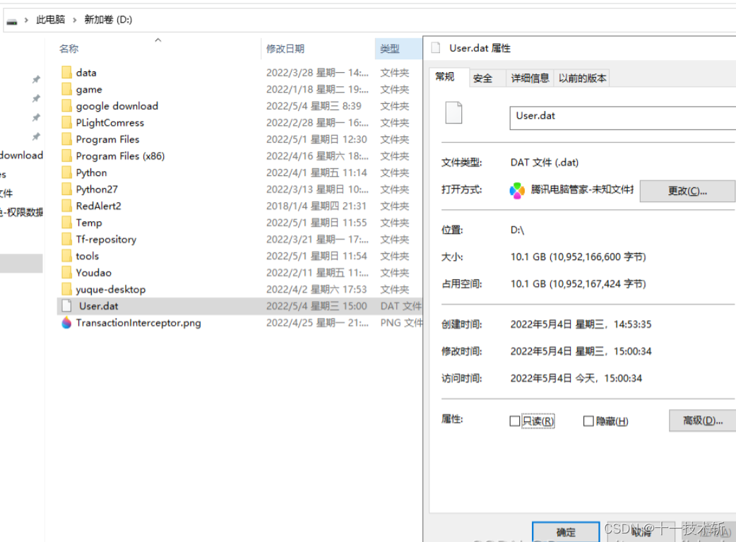Toggle the 隐藏(H) hidden checkbox
Viewport: 736px width, 542px height.
[x=588, y=421]
